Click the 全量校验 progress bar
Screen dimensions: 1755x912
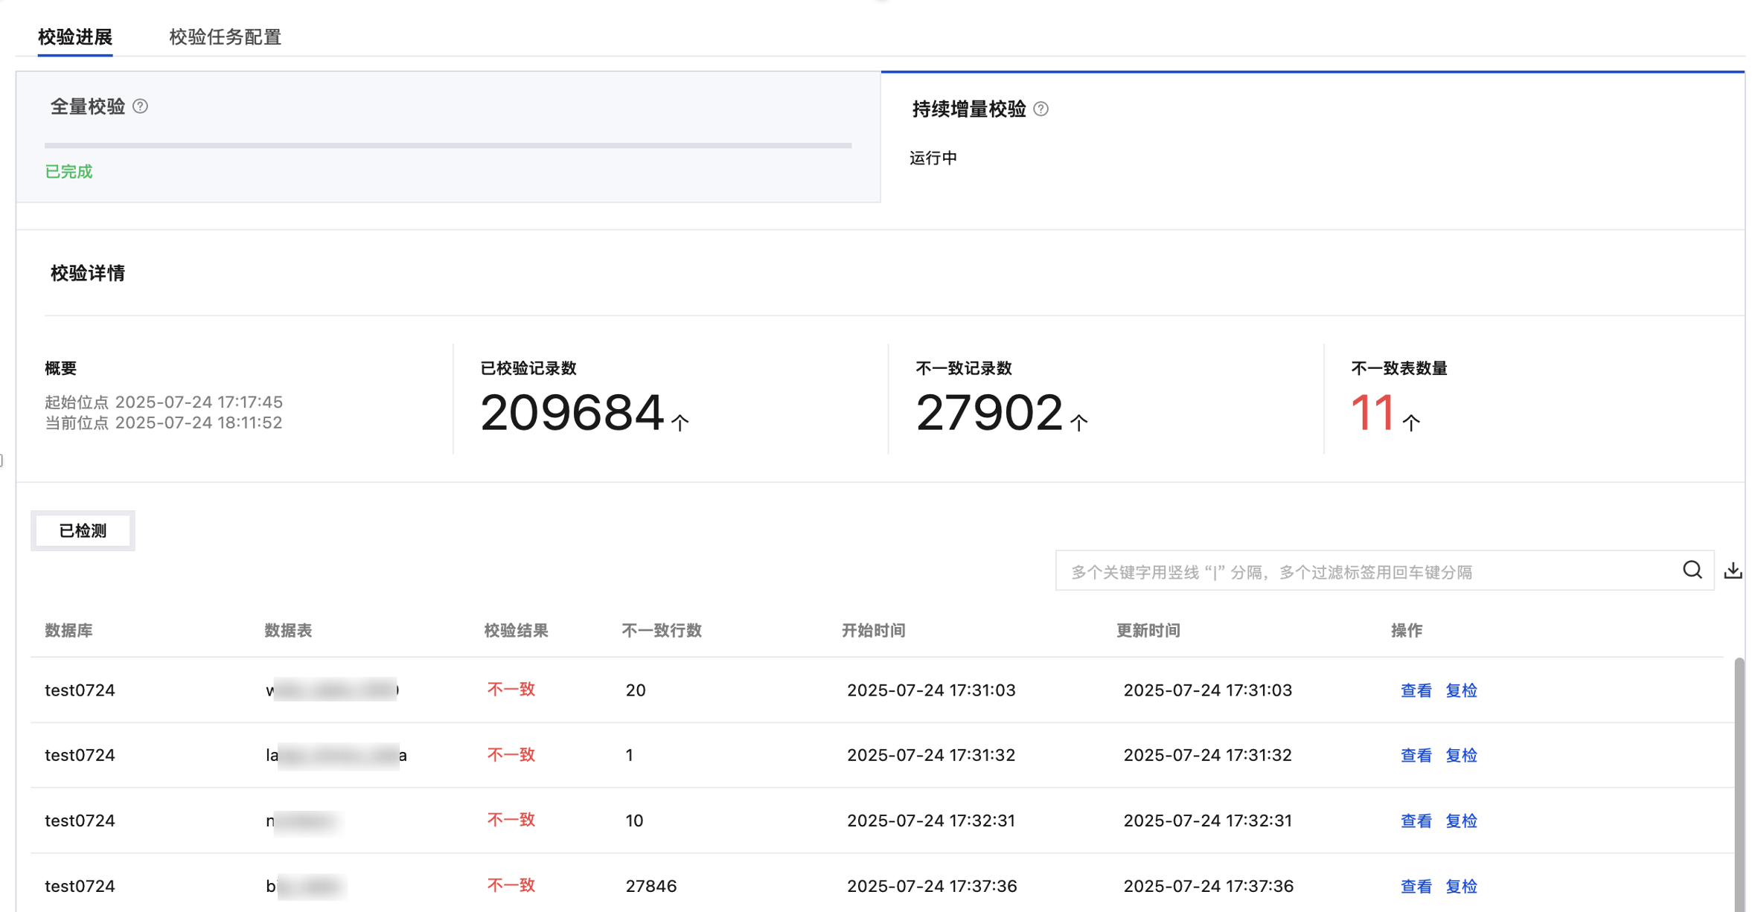tap(447, 145)
